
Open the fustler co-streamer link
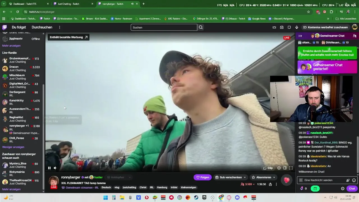pos(98,177)
